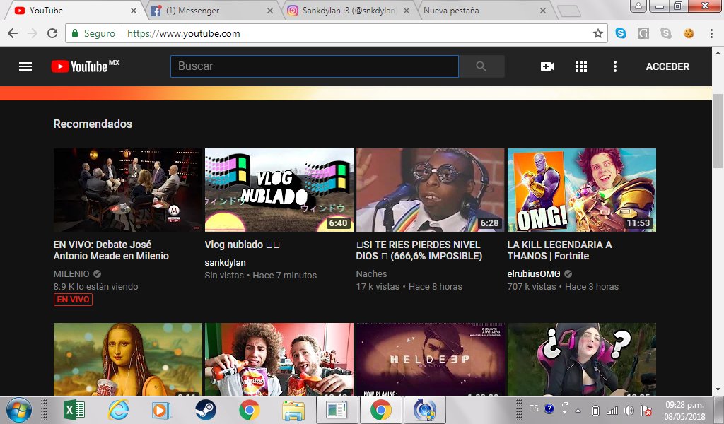Open the gamer girl question-mark thumbnail

click(582, 359)
